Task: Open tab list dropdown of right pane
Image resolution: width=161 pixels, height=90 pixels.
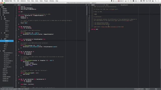Action: coord(160,5)
